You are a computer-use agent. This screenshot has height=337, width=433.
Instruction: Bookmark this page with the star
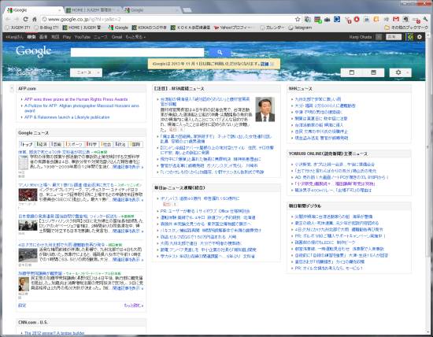coord(298,19)
